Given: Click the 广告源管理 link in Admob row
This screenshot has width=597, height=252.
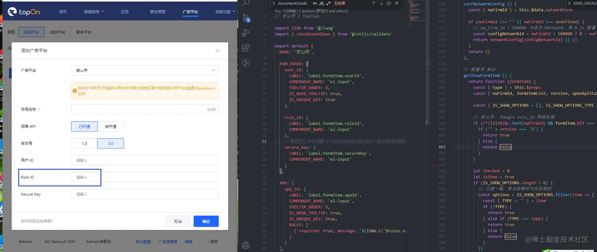Looking at the screenshot, I should pyautogui.click(x=168, y=241).
